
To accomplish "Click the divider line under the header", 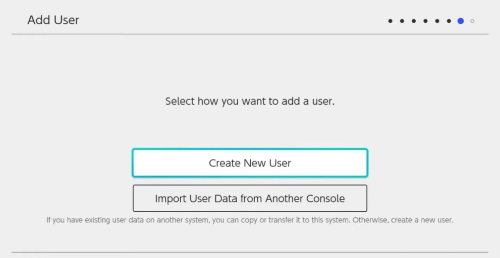I will (250, 34).
